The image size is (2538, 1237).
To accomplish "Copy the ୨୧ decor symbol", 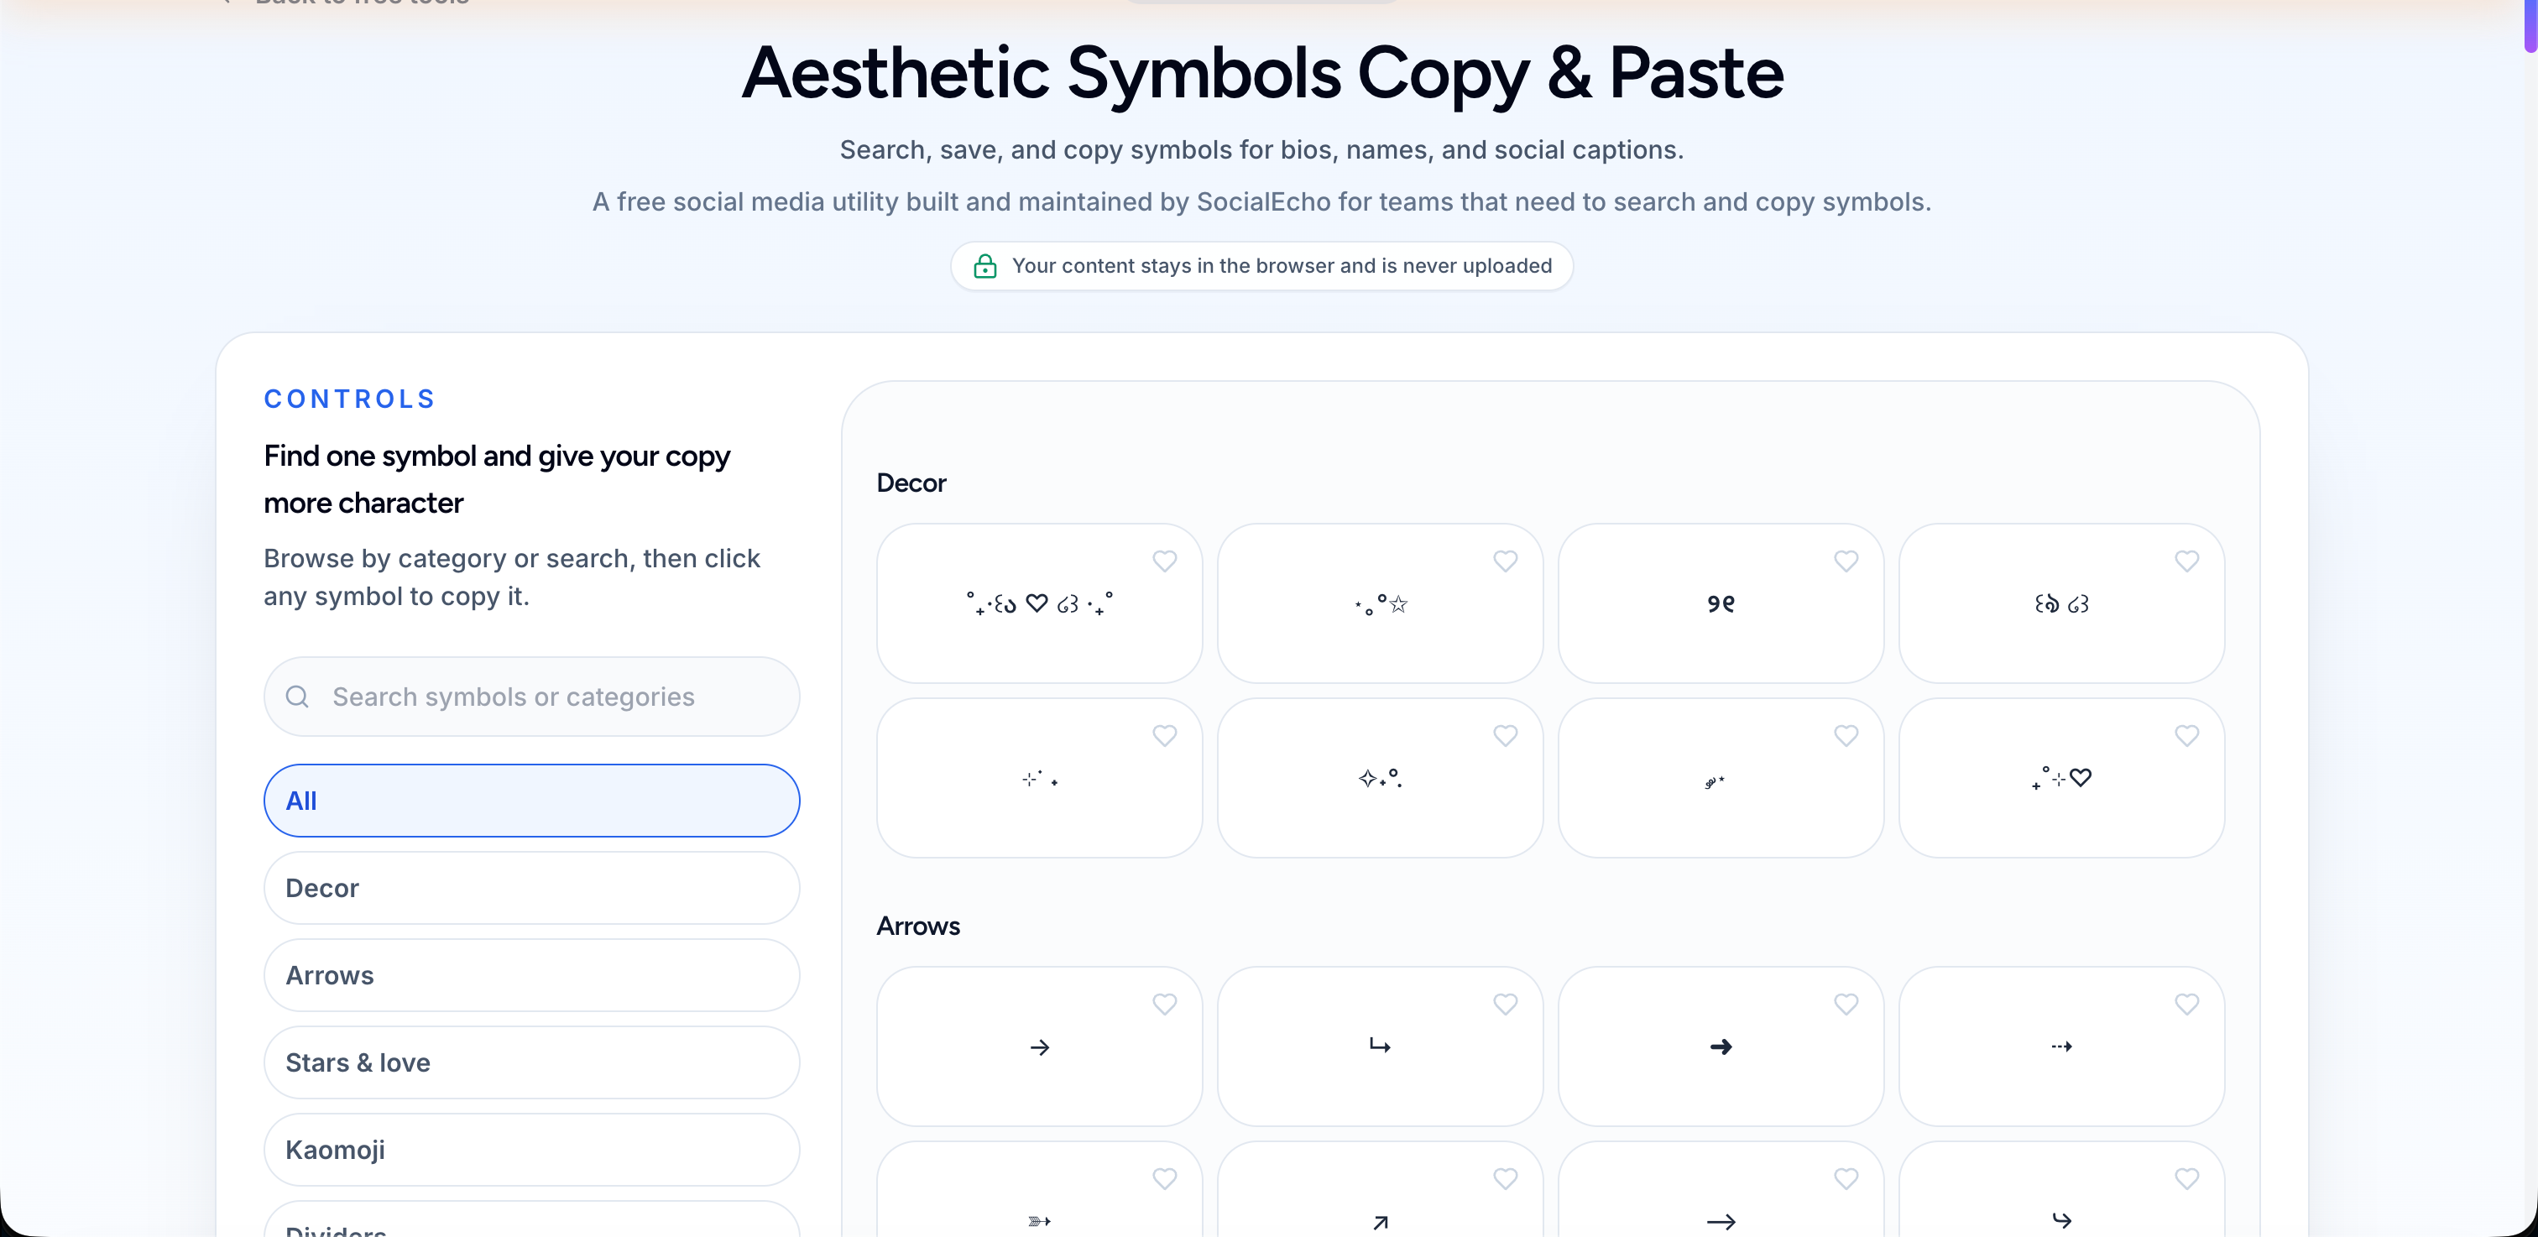I will (1721, 603).
